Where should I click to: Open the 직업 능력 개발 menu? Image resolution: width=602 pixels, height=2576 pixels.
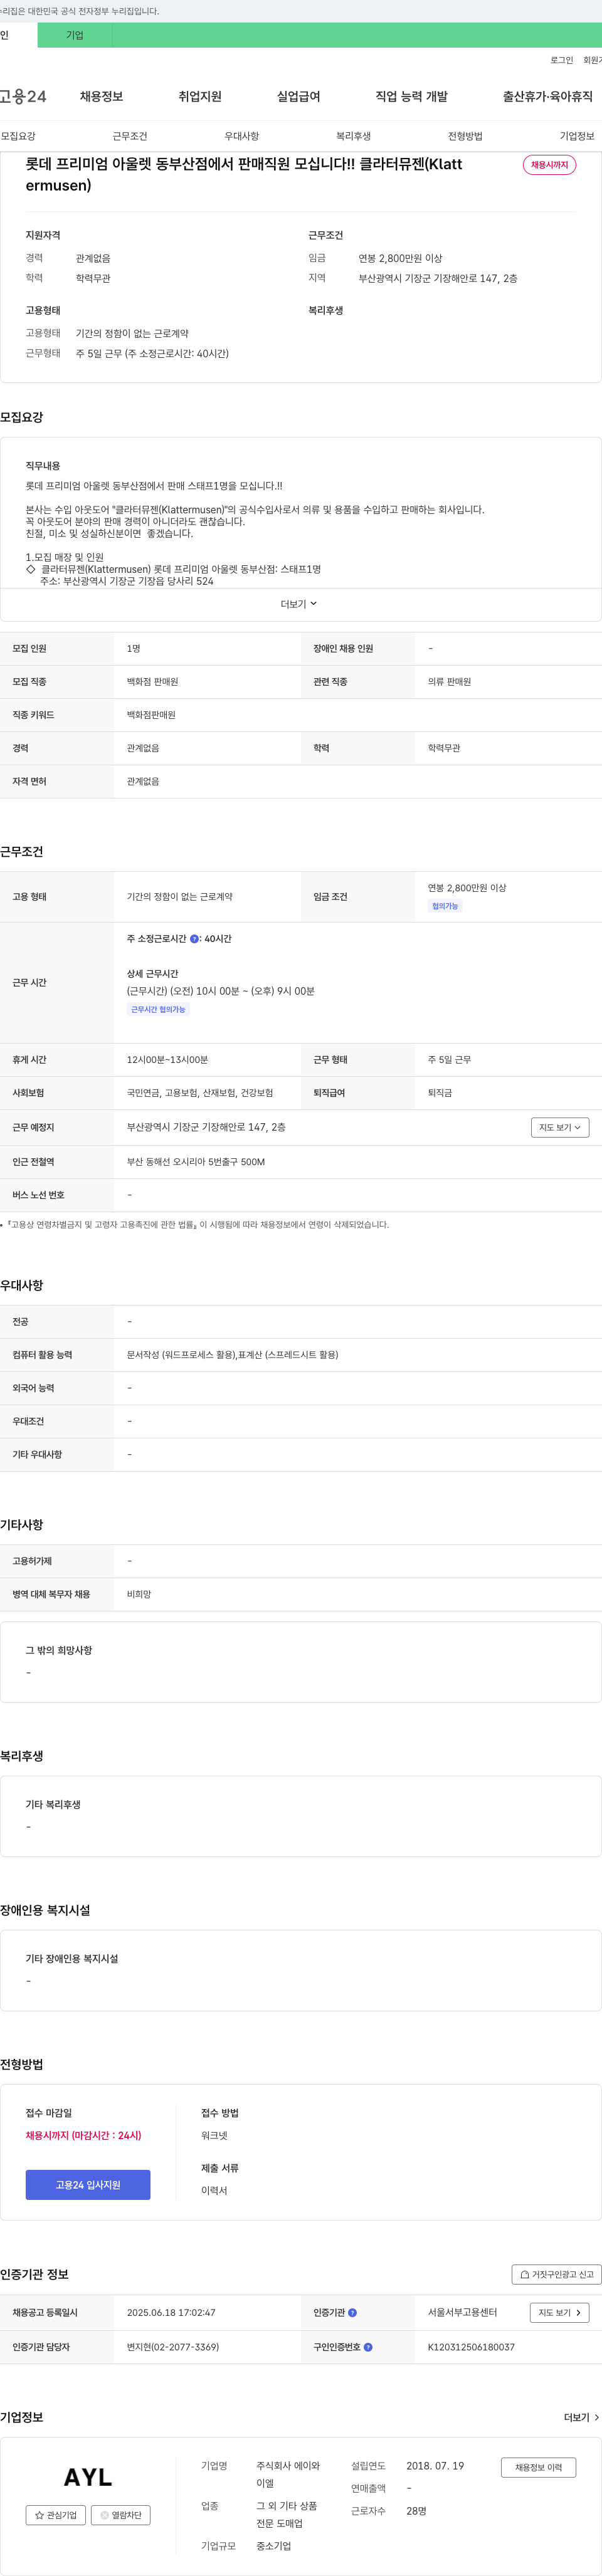tap(411, 97)
